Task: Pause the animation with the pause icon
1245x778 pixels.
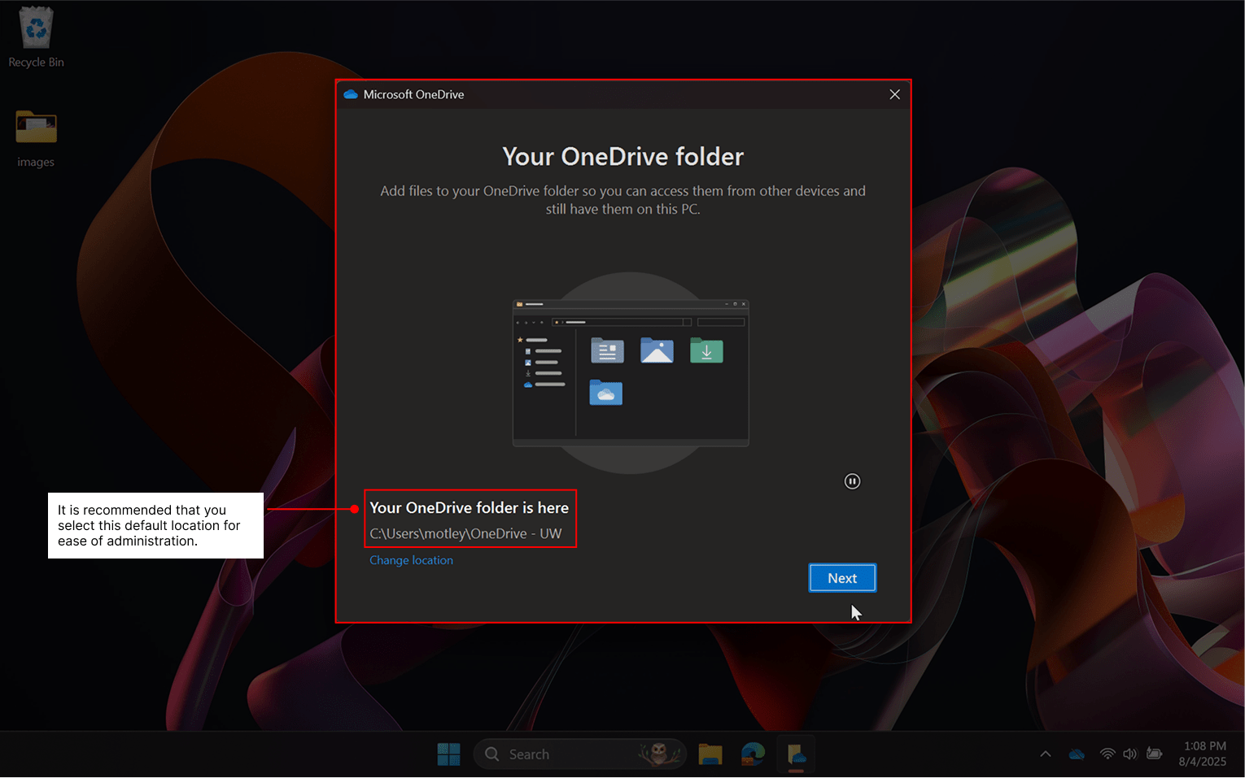Action: 852,481
